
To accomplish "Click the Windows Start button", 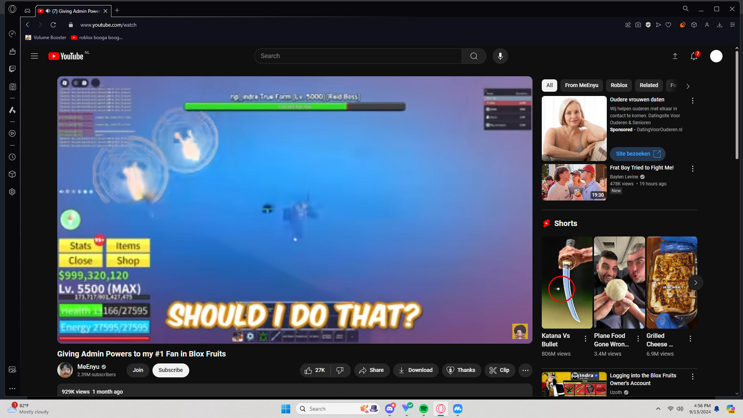I will coord(286,409).
